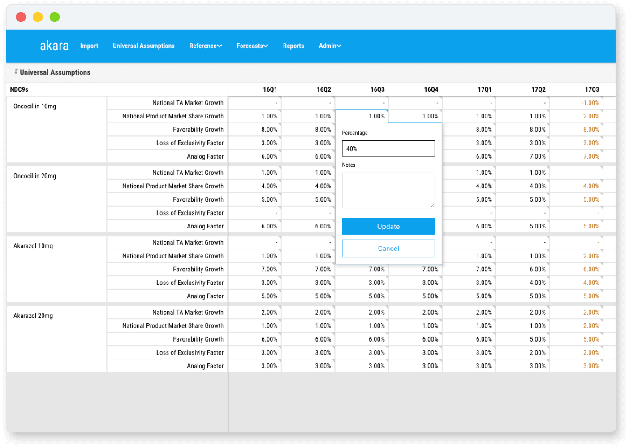The height and width of the screenshot is (448, 629).
Task: Click inside the Notes text area
Action: 388,190
